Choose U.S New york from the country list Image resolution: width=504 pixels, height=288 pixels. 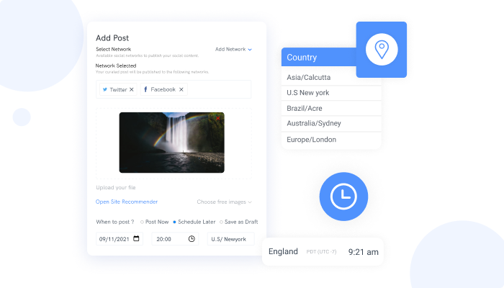coord(331,93)
